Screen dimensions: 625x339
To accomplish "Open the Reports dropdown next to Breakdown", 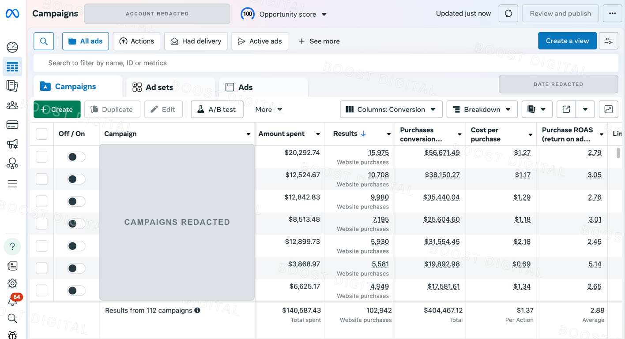I will pos(537,109).
